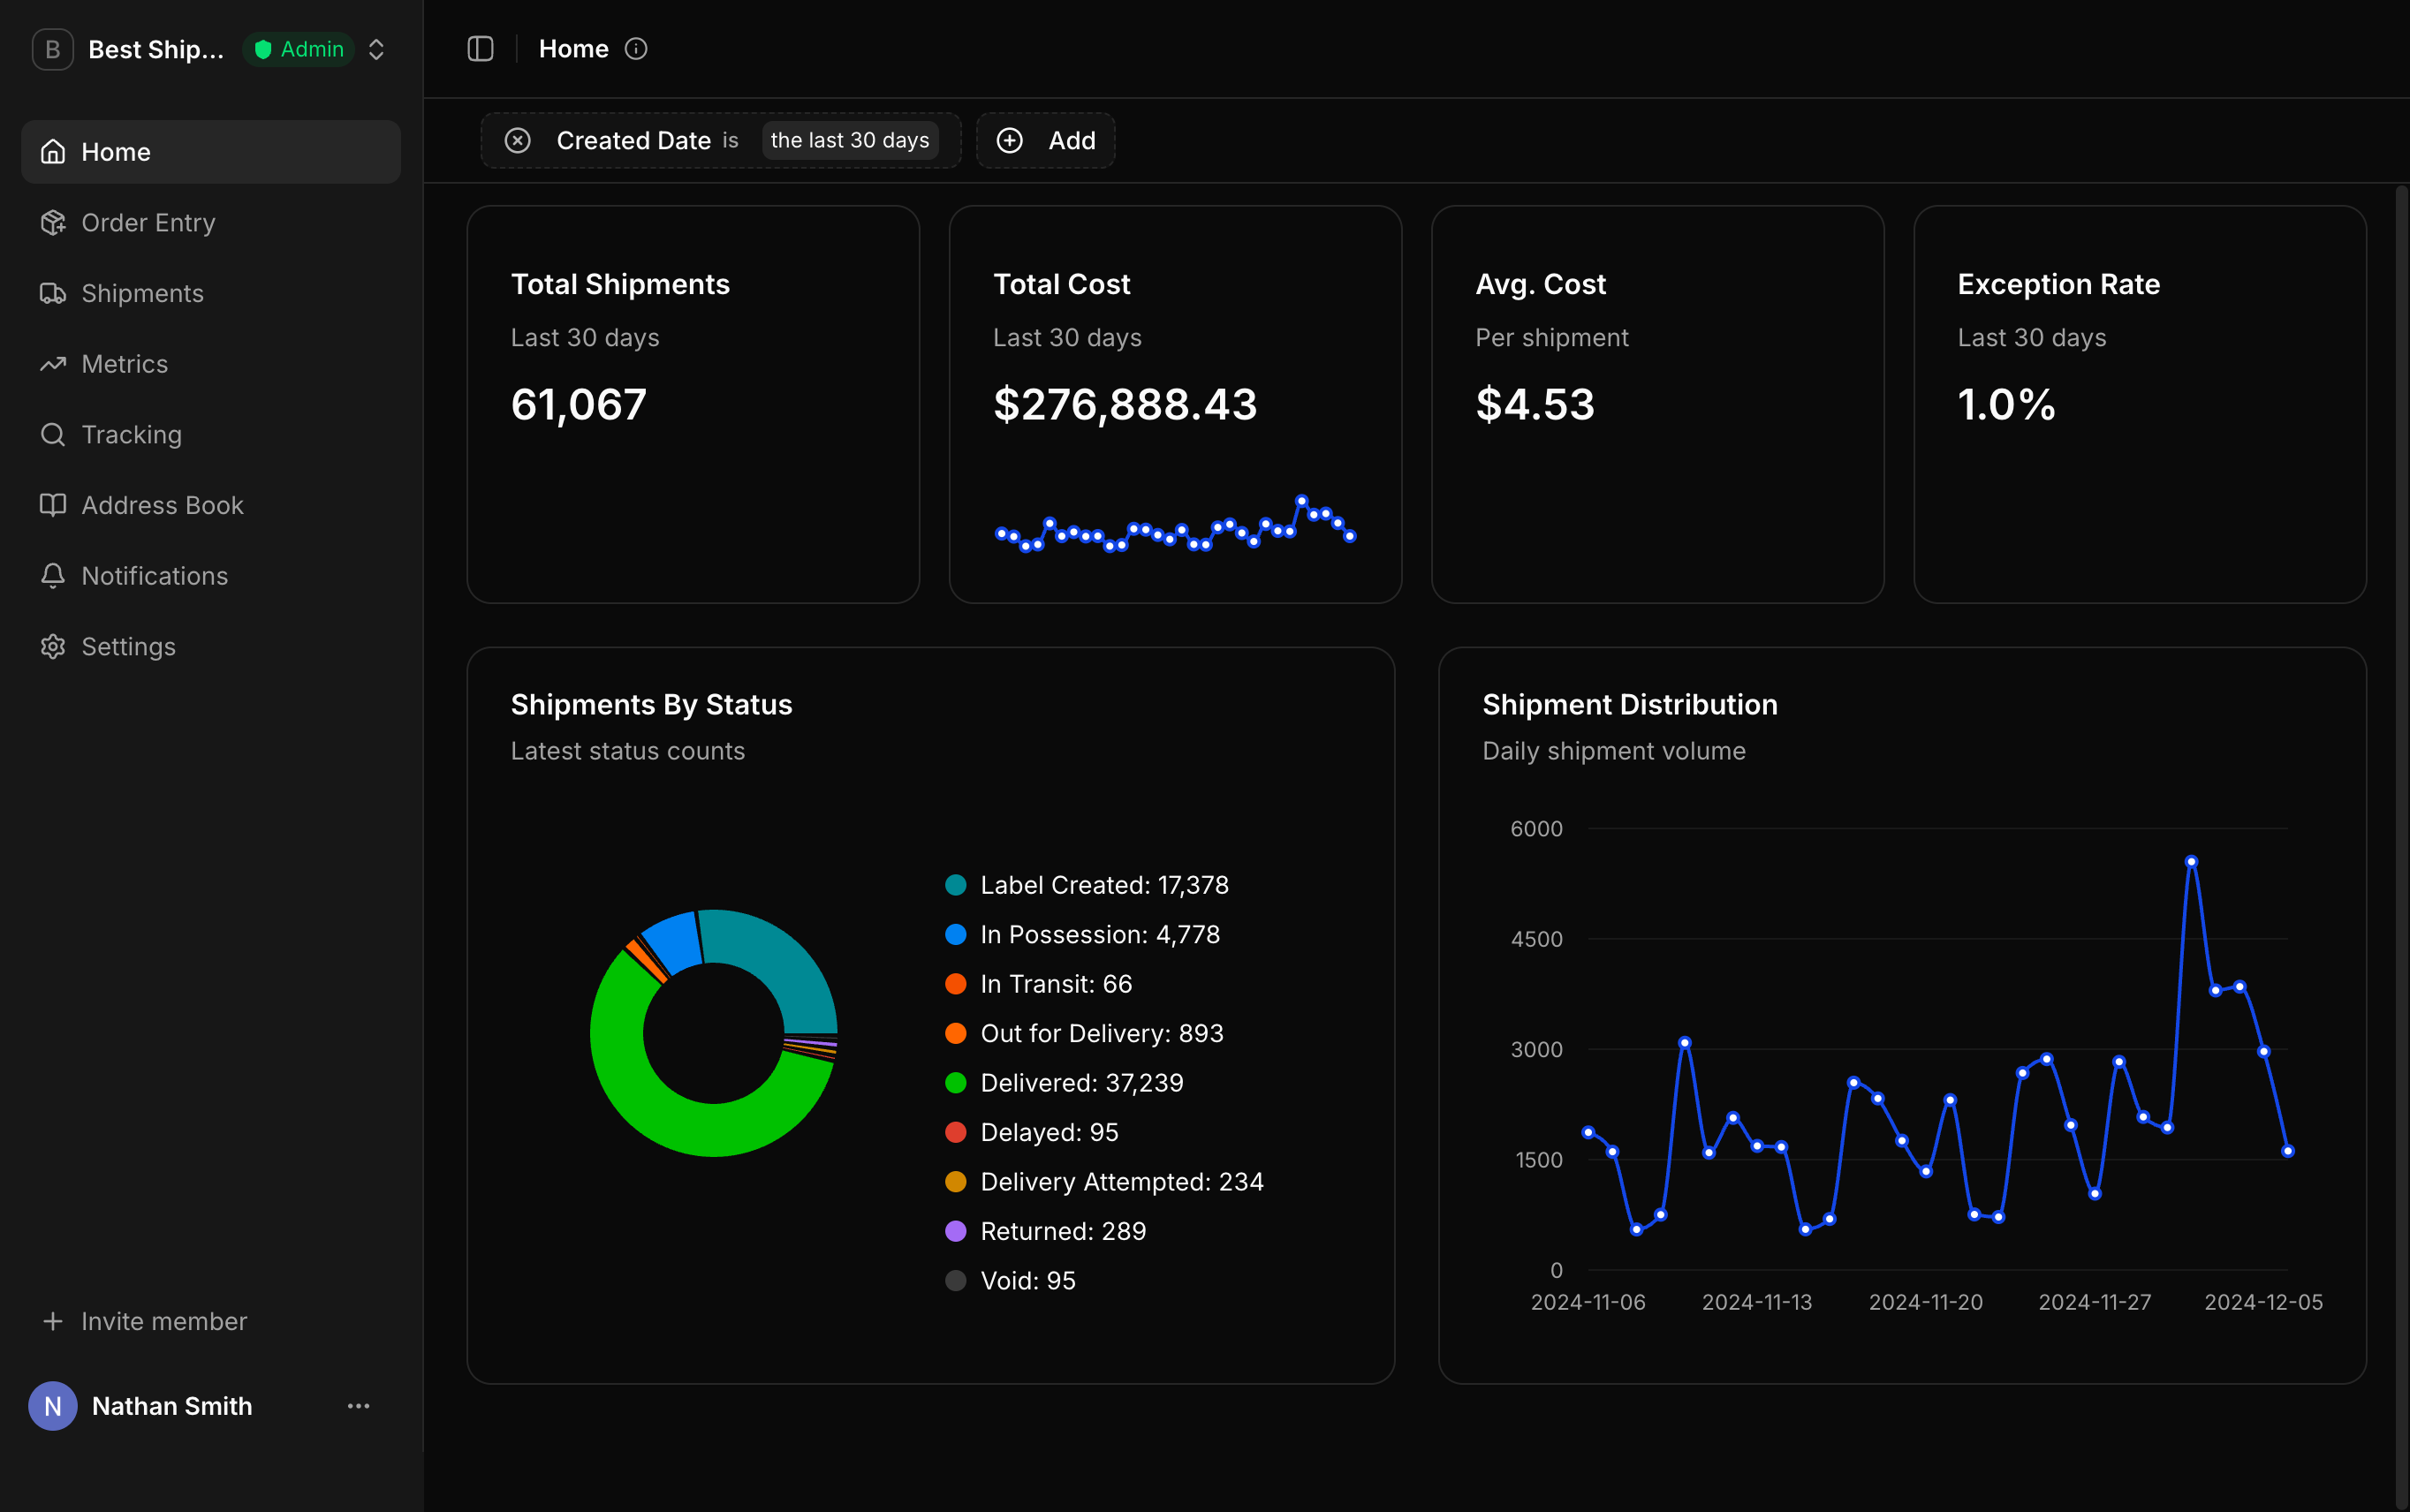The image size is (2410, 1512).
Task: Open Settings gear in sidebar
Action: point(53,647)
